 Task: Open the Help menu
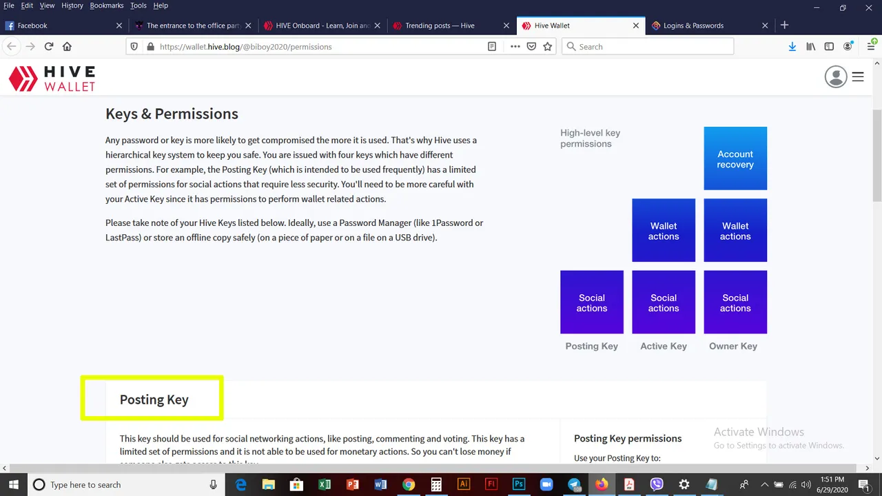coord(161,6)
